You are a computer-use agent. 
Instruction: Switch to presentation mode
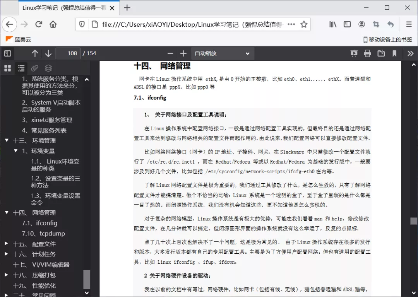click(x=354, y=53)
